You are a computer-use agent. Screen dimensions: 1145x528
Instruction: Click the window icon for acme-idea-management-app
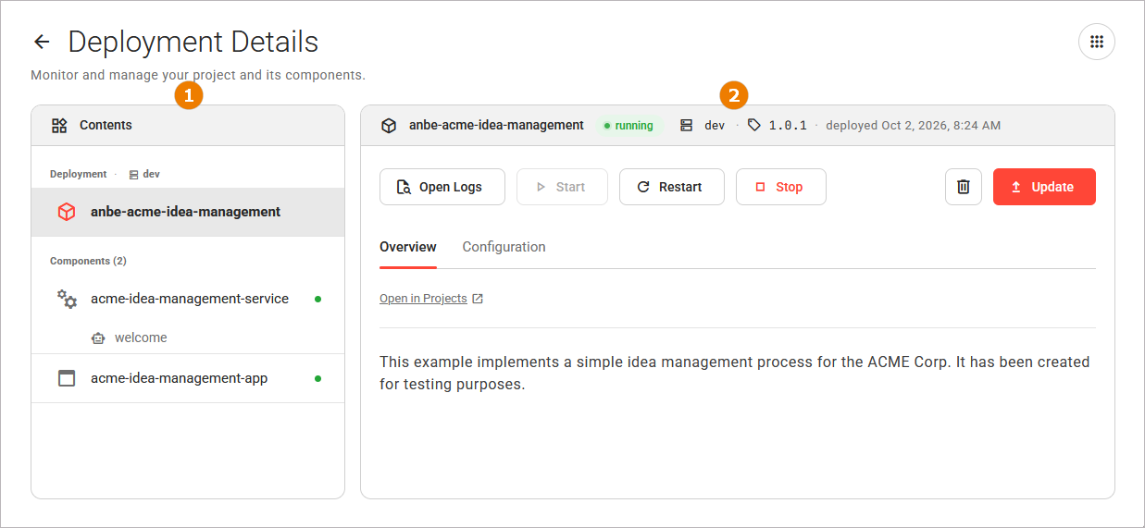pos(67,378)
